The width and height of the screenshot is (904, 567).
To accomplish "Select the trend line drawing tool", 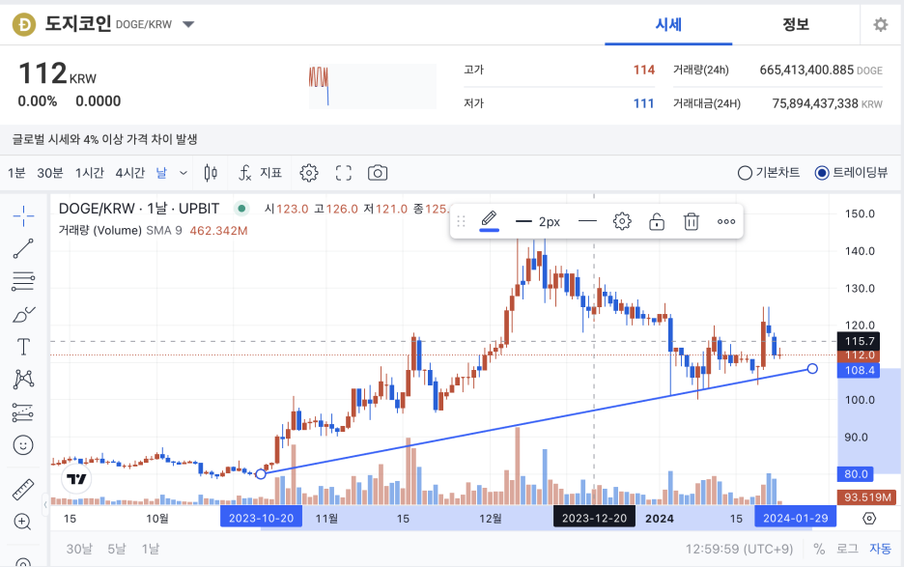I will click(x=23, y=248).
